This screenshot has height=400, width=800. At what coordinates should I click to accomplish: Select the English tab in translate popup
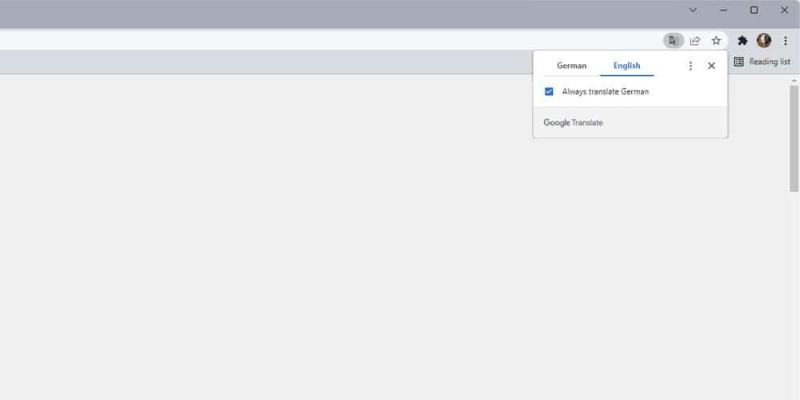pyautogui.click(x=626, y=66)
